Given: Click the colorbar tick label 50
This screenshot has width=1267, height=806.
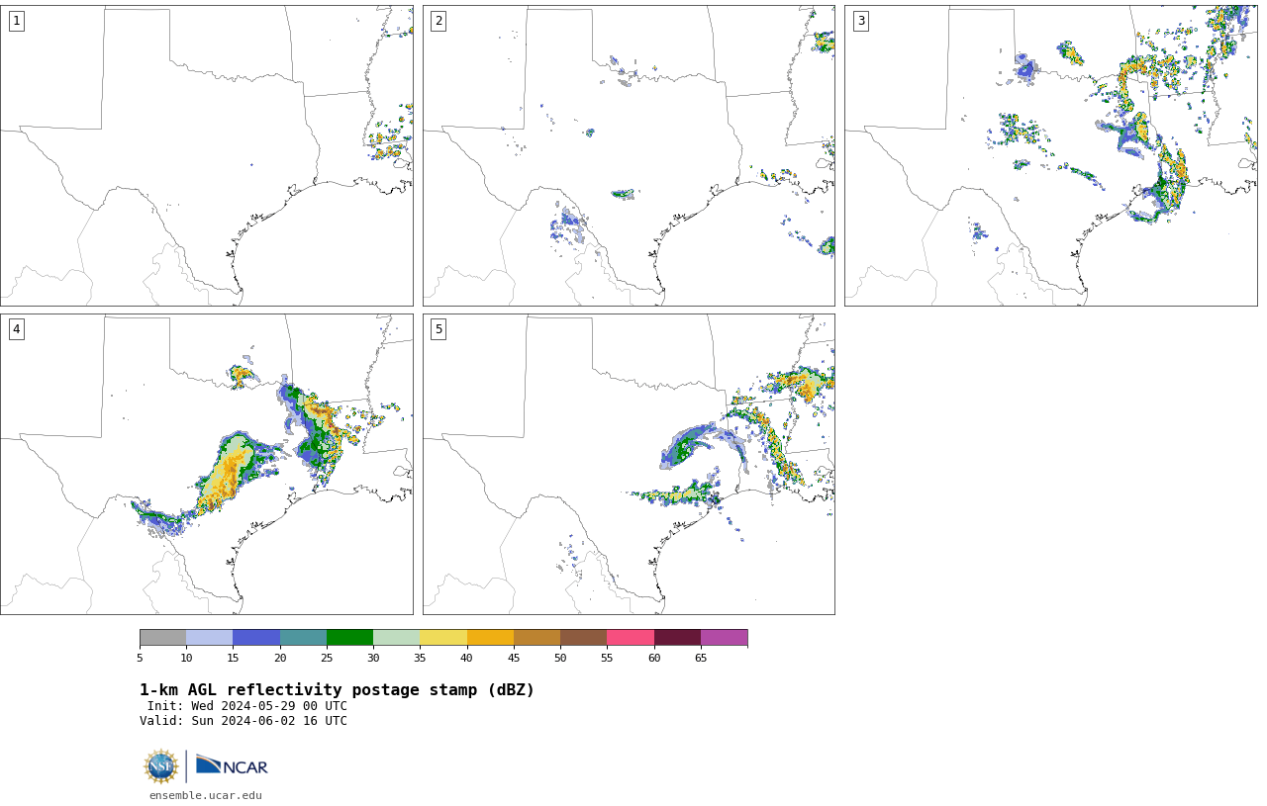Looking at the screenshot, I should pos(560,658).
